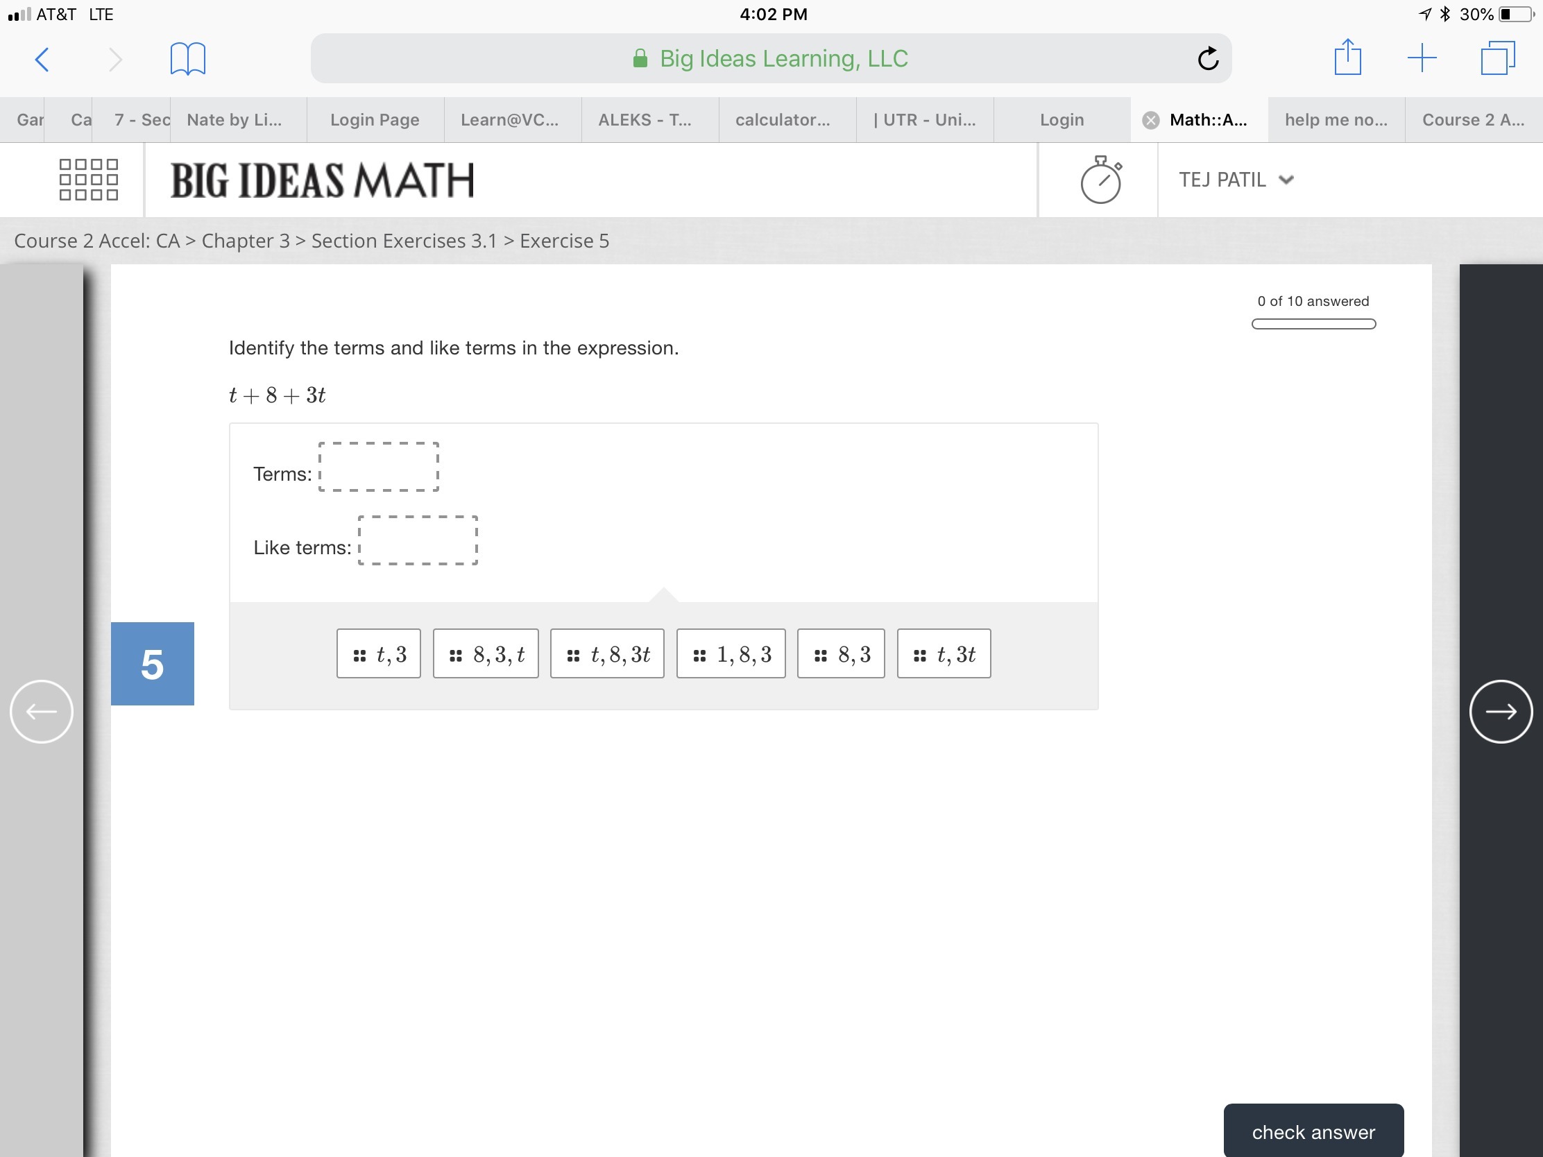Viewport: 1543px width, 1157px height.
Task: Reload page using refresh icon
Action: click(x=1208, y=59)
